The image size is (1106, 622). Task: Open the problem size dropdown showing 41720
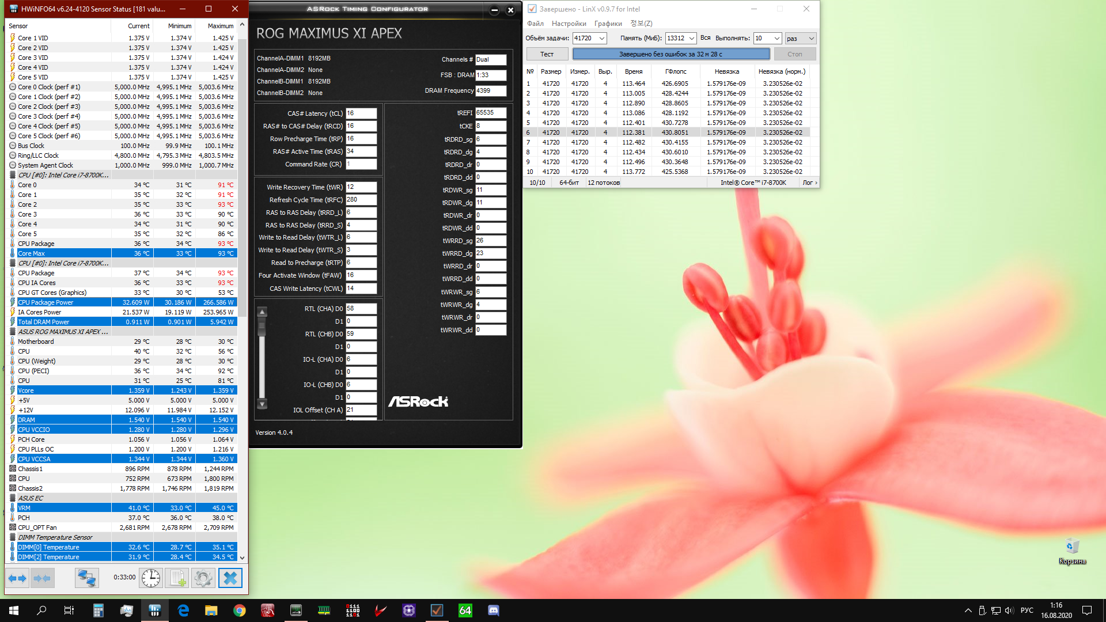pos(602,39)
